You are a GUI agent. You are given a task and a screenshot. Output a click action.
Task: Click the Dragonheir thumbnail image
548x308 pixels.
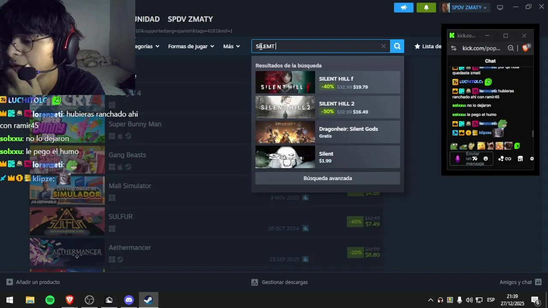(x=285, y=132)
